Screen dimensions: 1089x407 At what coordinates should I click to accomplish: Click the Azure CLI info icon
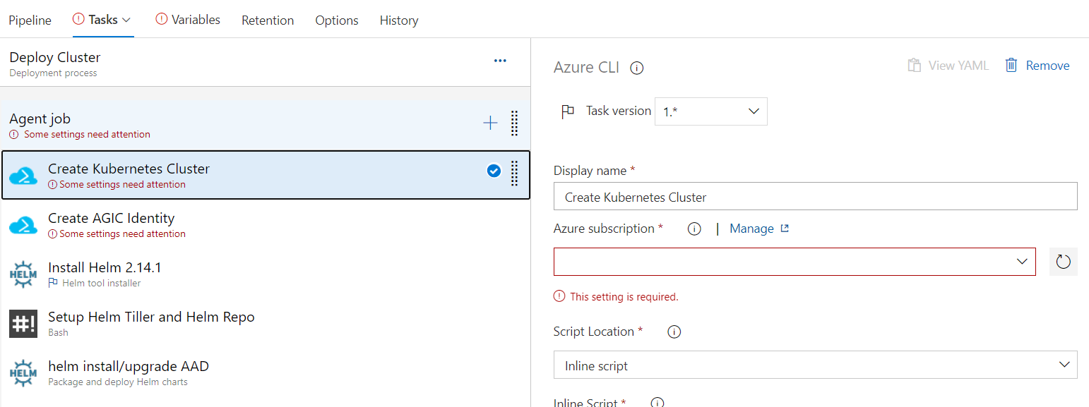[x=637, y=68]
